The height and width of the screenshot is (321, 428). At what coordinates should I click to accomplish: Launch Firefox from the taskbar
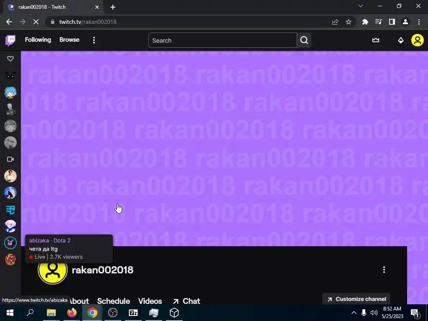[x=72, y=313]
